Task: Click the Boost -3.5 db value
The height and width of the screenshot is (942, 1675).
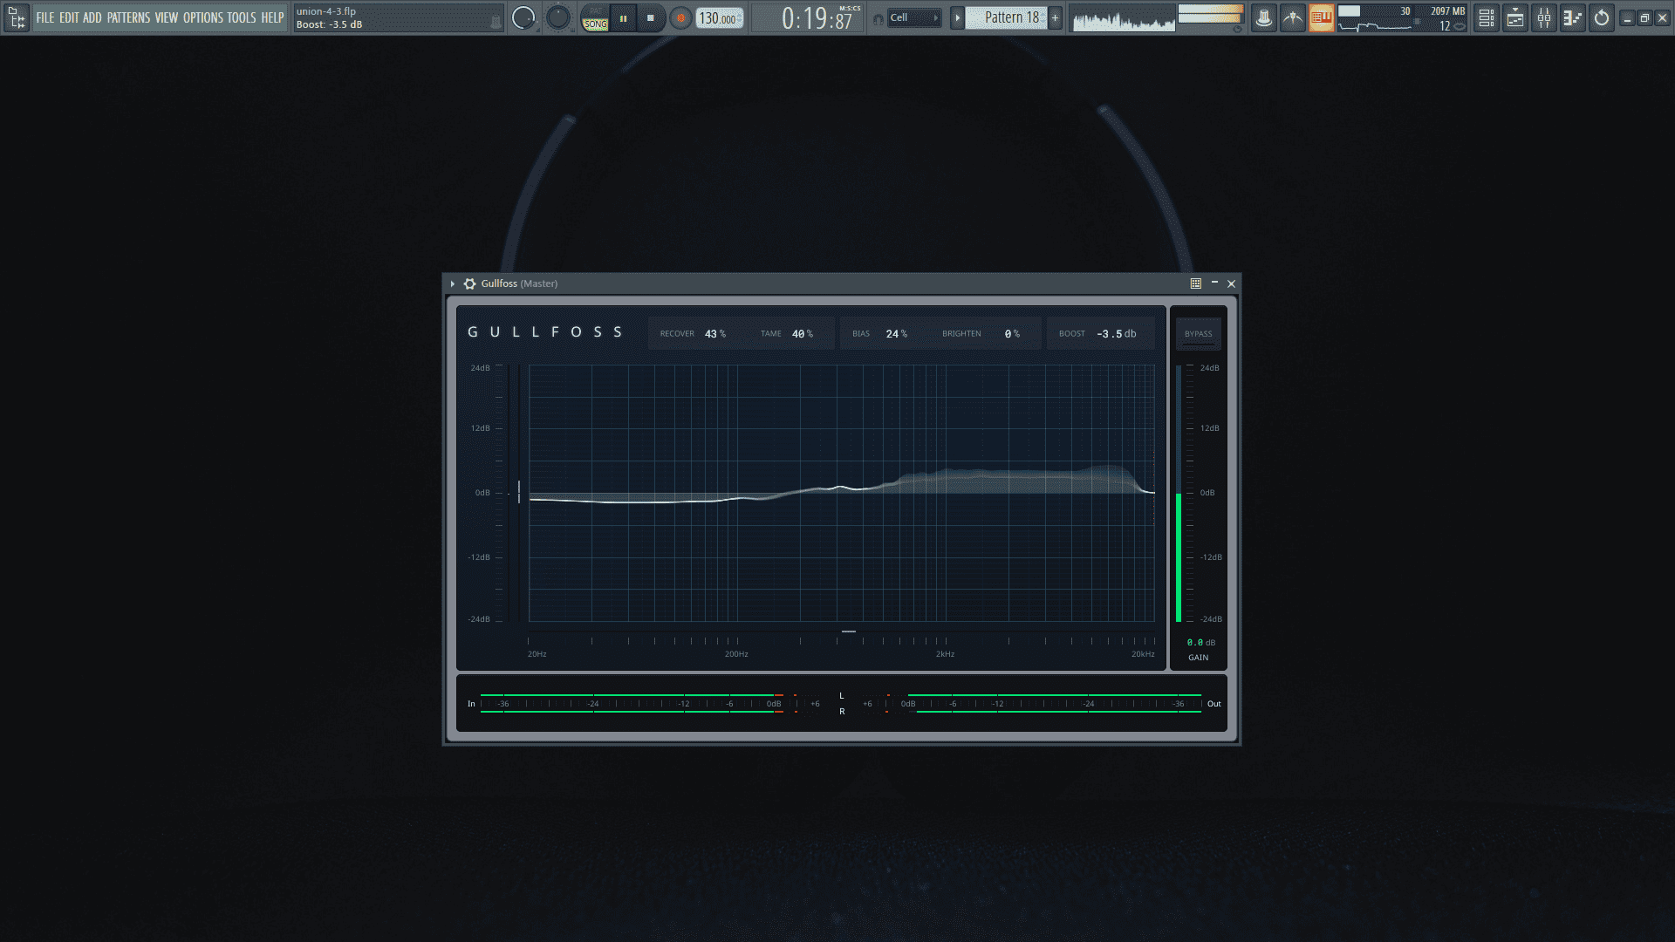Action: (x=1117, y=334)
